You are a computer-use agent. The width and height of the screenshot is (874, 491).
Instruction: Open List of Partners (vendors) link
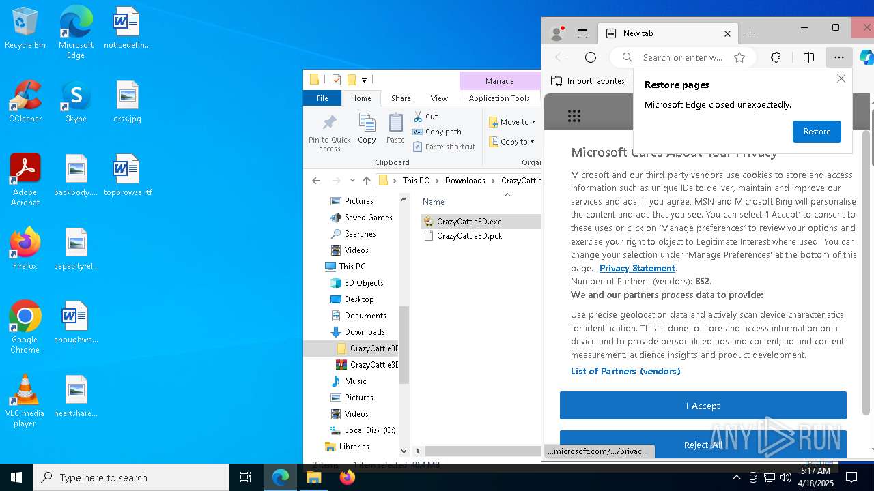pos(625,371)
